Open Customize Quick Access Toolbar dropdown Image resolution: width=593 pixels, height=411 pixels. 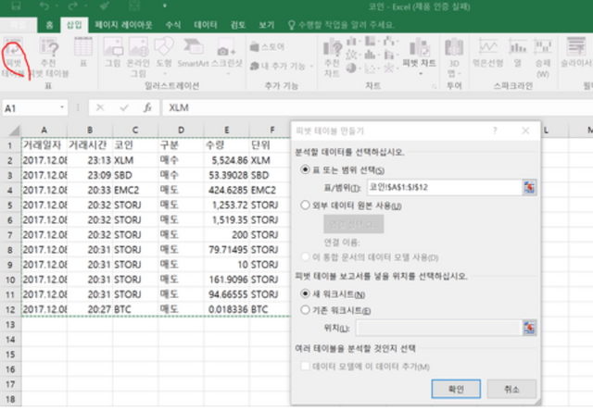(165, 6)
